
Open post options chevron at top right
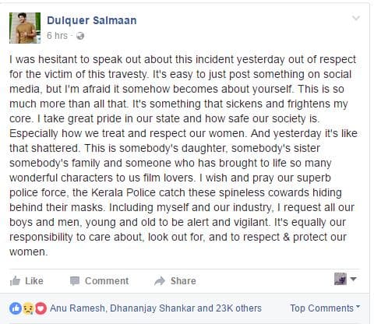[356, 18]
